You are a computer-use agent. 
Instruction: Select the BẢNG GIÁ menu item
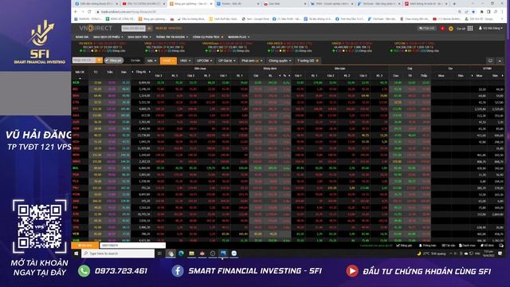click(82, 37)
